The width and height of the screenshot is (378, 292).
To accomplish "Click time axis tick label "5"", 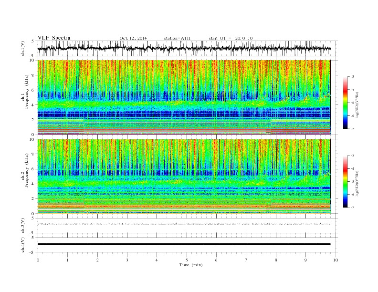I will (187, 260).
